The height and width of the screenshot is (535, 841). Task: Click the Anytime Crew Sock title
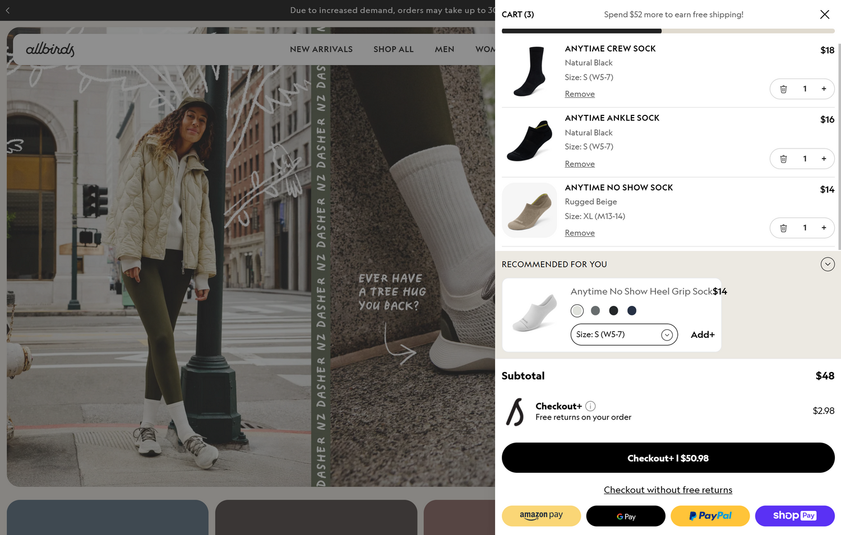click(x=610, y=49)
